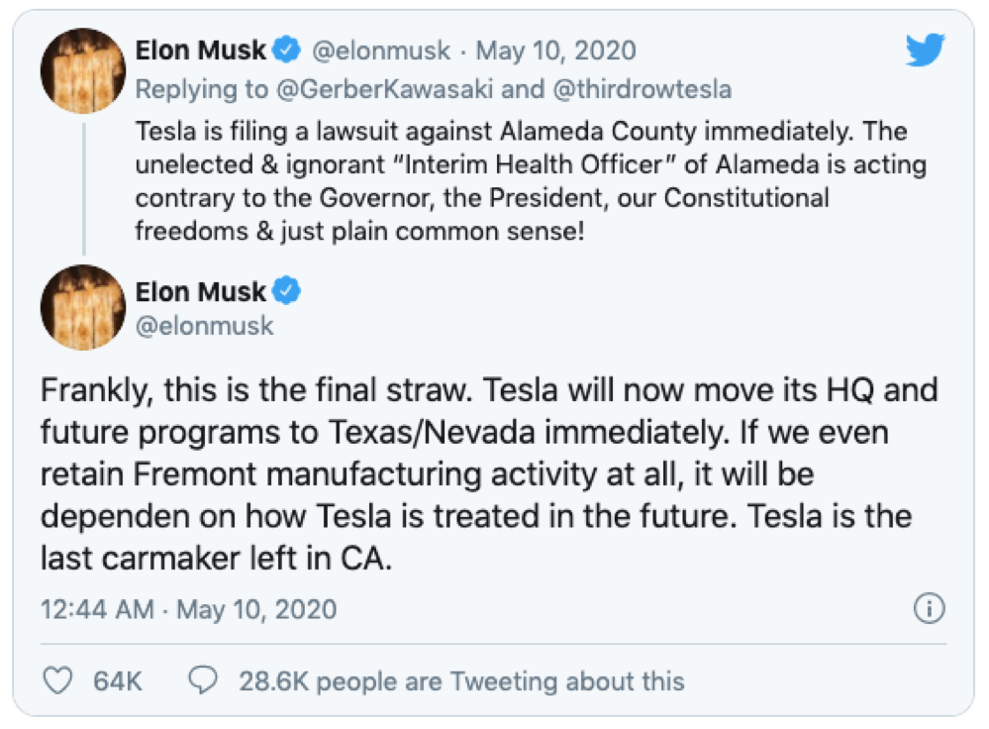Screen dimensions: 989x729
Task: Open Elon Musk's avatar in top tweet
Action: 83,70
